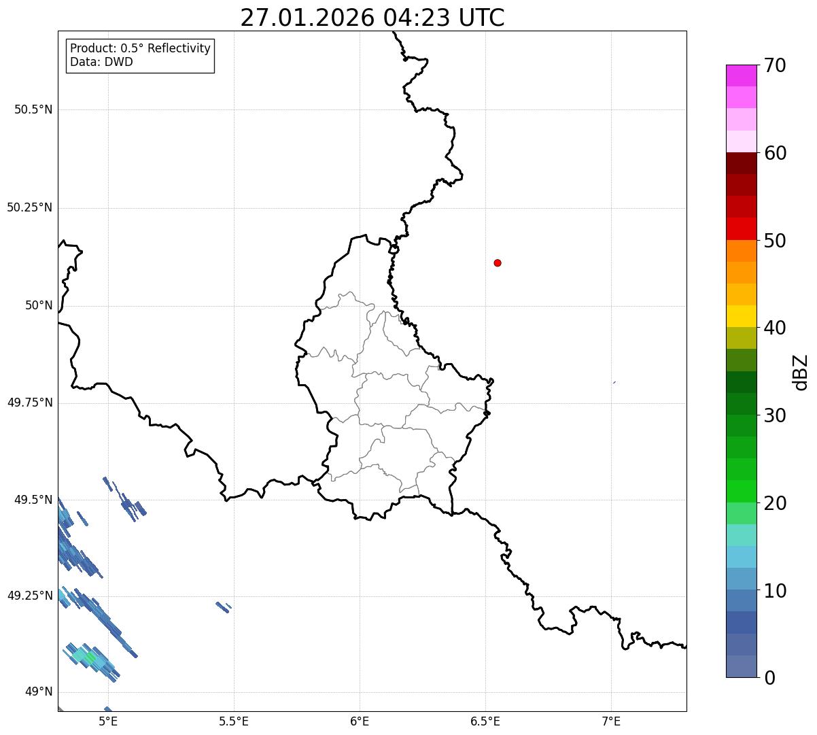Image resolution: width=817 pixels, height=735 pixels.
Task: Click the 5.5°E longitude label
Action: 234,721
